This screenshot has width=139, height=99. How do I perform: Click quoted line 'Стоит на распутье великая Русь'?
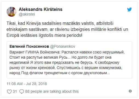click(x=40, y=57)
